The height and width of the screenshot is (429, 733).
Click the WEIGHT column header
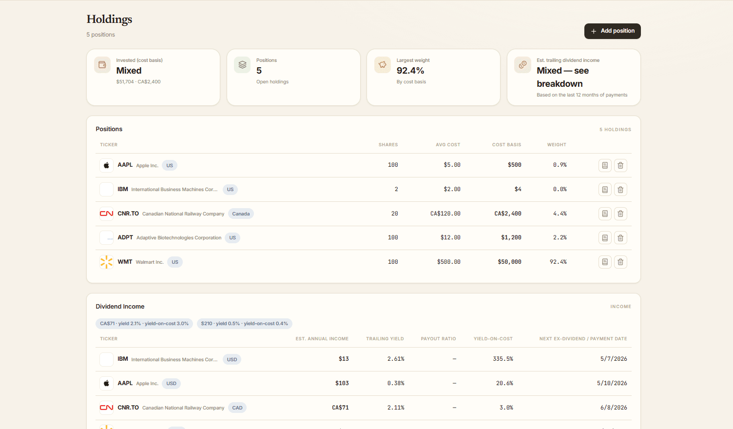tap(557, 145)
